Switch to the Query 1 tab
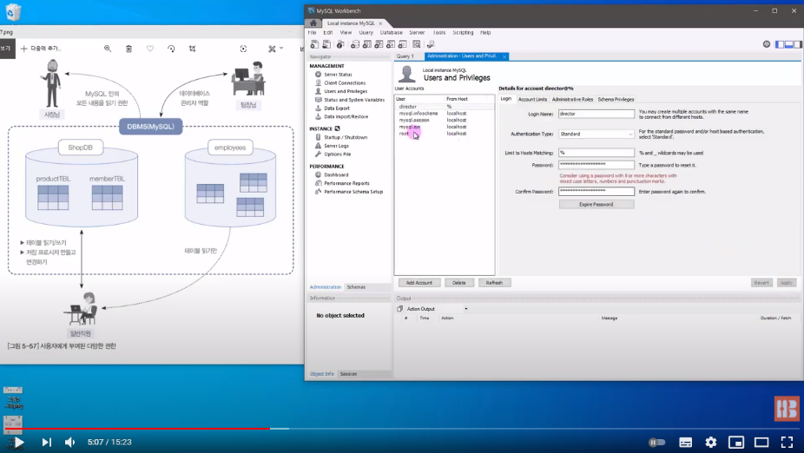Viewport: 804px width, 453px height. 405,56
